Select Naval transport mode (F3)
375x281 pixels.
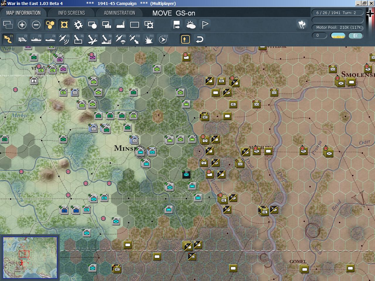(x=36, y=39)
